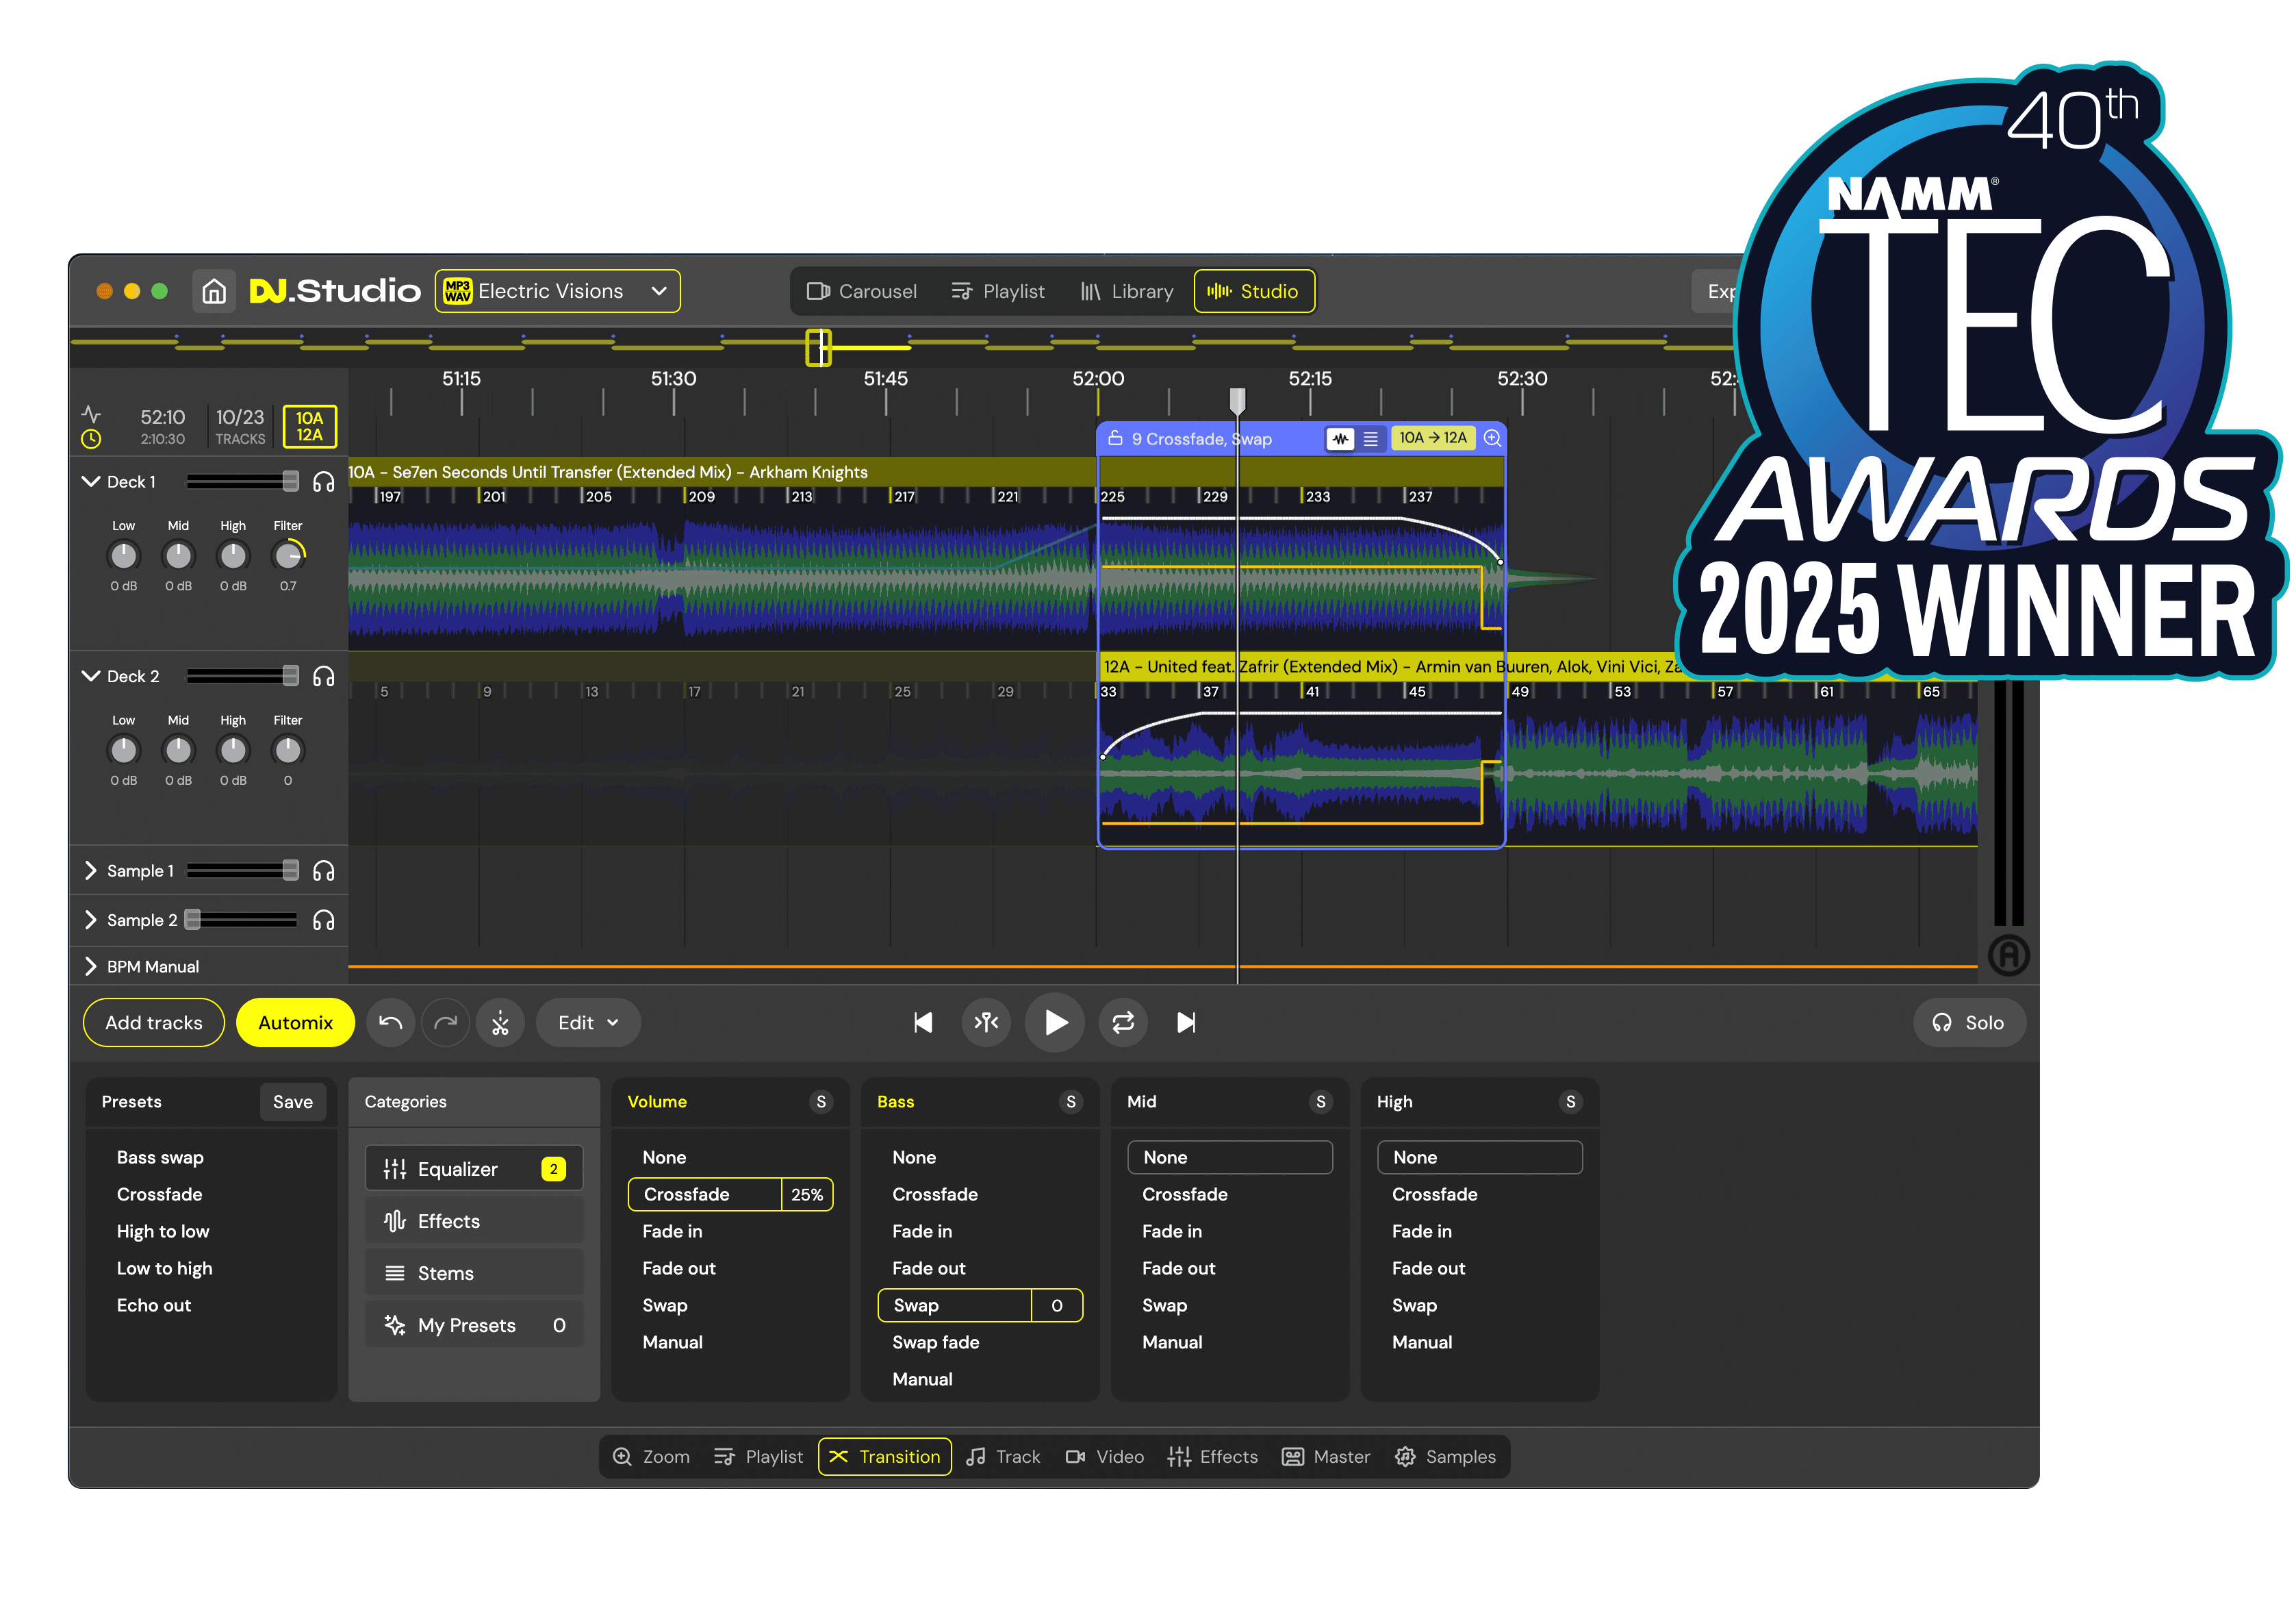Click the overview position handle in mini timeline
Screen dimensions: 2296x1608
pos(819,348)
